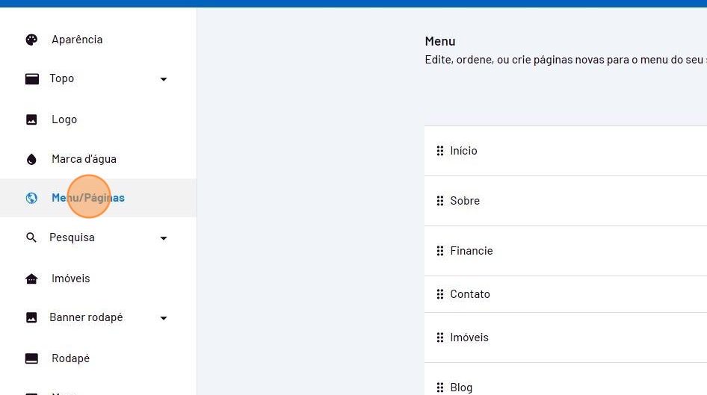Select the Financie menu page row
Image resolution: width=707 pixels, height=395 pixels.
[x=472, y=251]
